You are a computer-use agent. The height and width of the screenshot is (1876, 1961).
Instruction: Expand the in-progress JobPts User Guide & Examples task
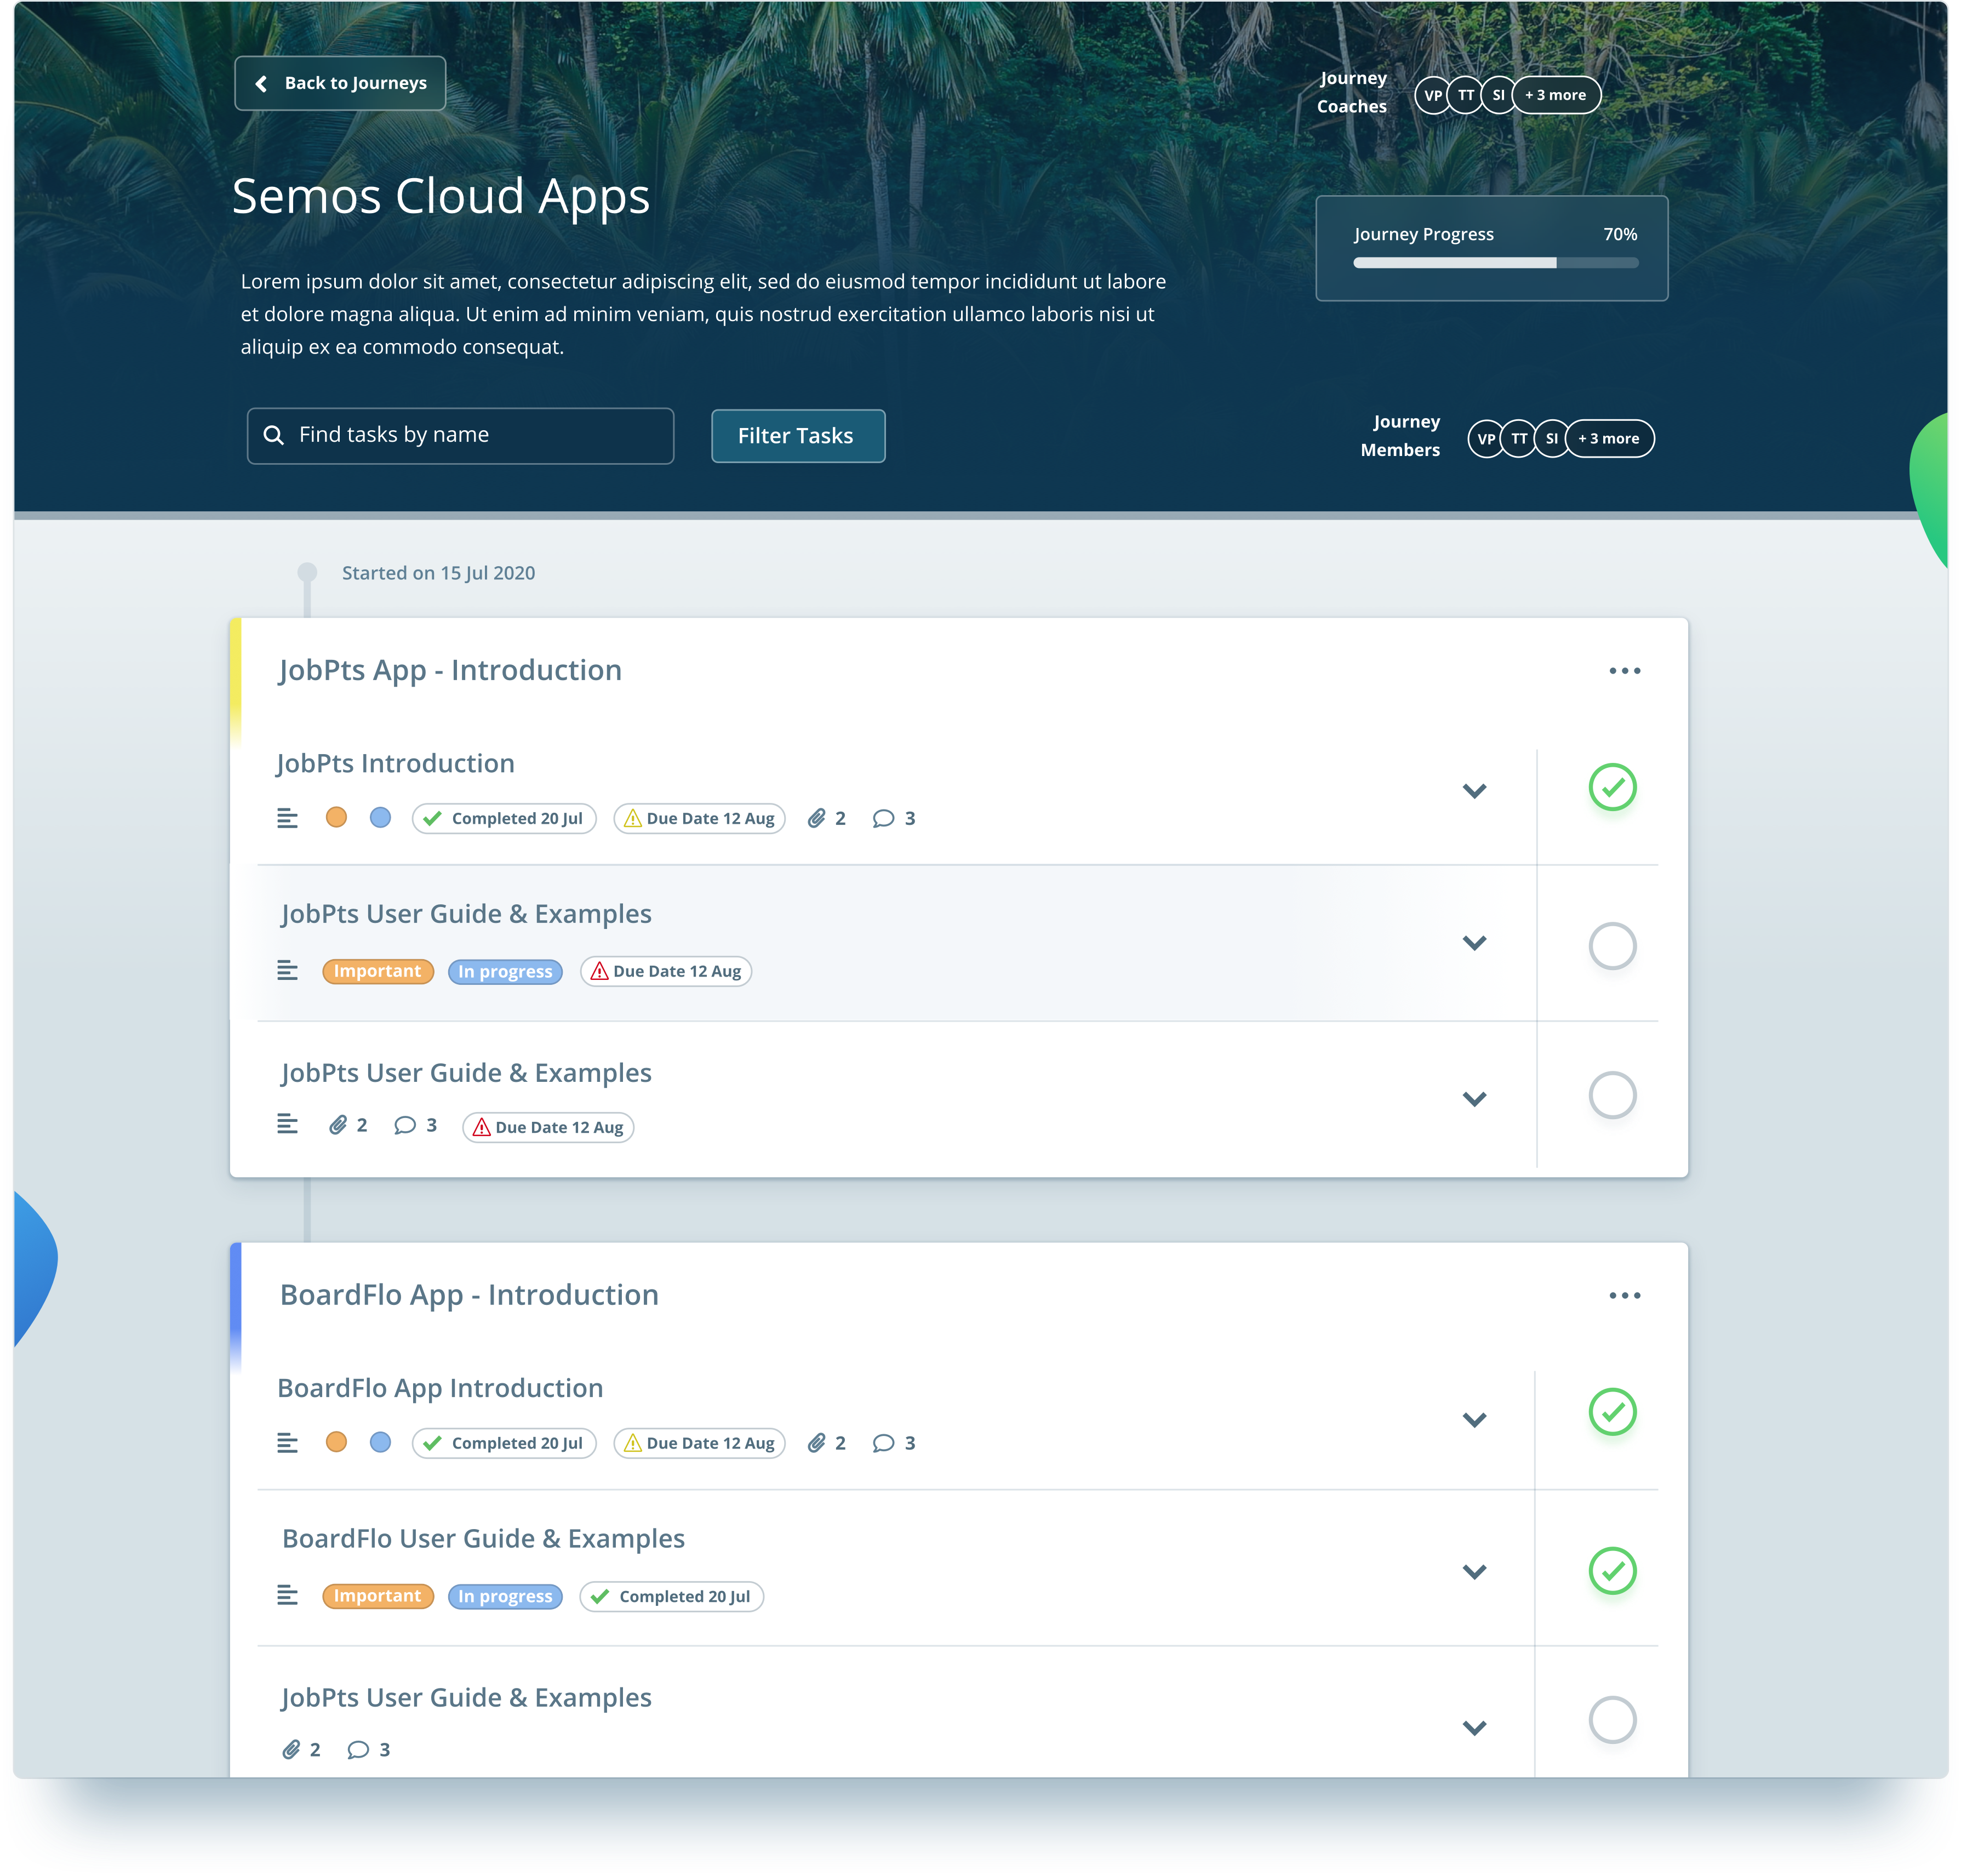click(1474, 942)
